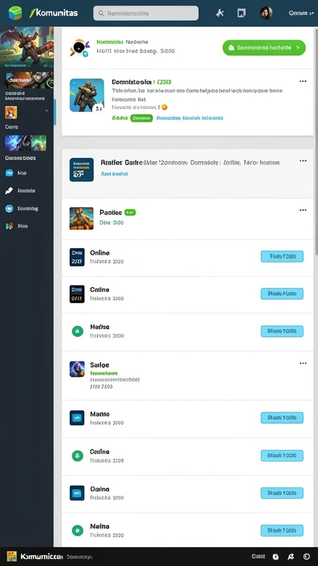Click the blue button in the Hatine row
This screenshot has height=566, width=318.
point(282,331)
